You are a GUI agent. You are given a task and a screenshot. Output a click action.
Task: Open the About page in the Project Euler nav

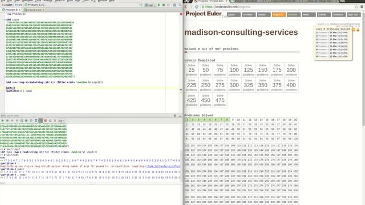[234, 15]
